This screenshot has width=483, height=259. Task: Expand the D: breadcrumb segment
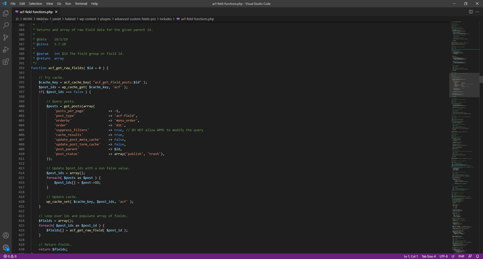(17, 19)
